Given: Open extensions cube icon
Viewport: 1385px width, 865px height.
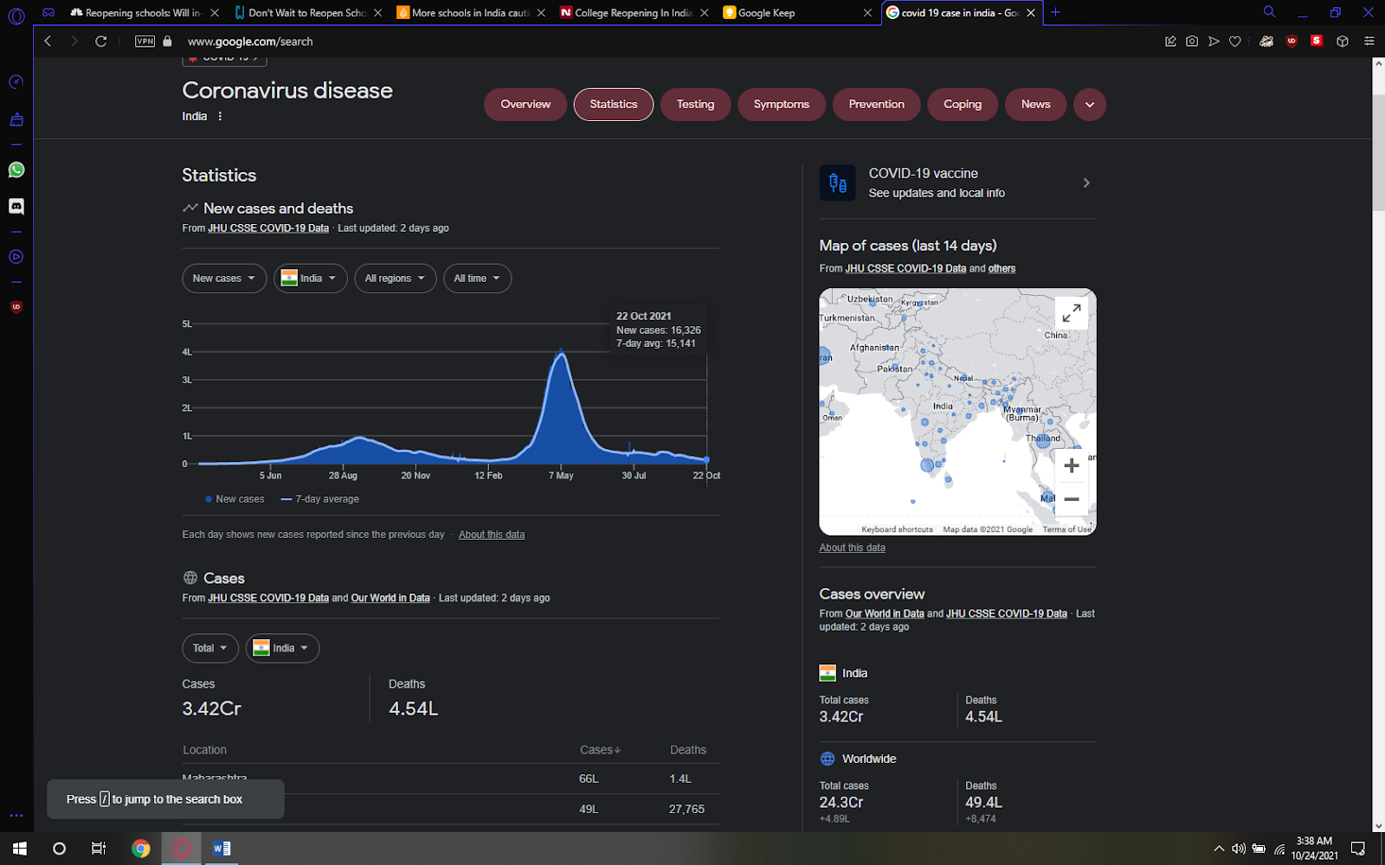Looking at the screenshot, I should pyautogui.click(x=1343, y=41).
